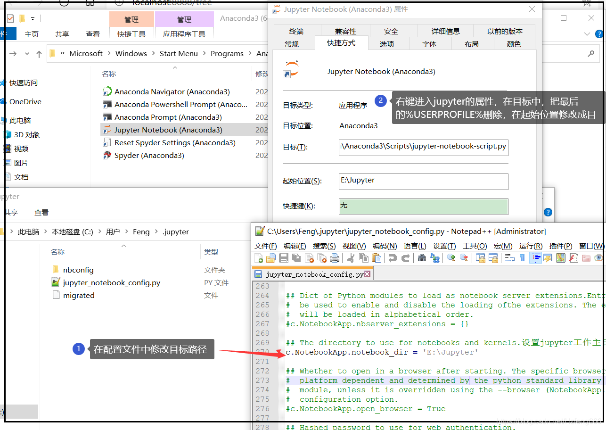Print the document via Notepad++ printer icon
606x430 pixels.
[x=335, y=258]
